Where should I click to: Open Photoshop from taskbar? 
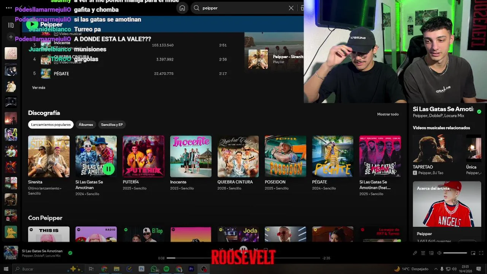pos(142,269)
